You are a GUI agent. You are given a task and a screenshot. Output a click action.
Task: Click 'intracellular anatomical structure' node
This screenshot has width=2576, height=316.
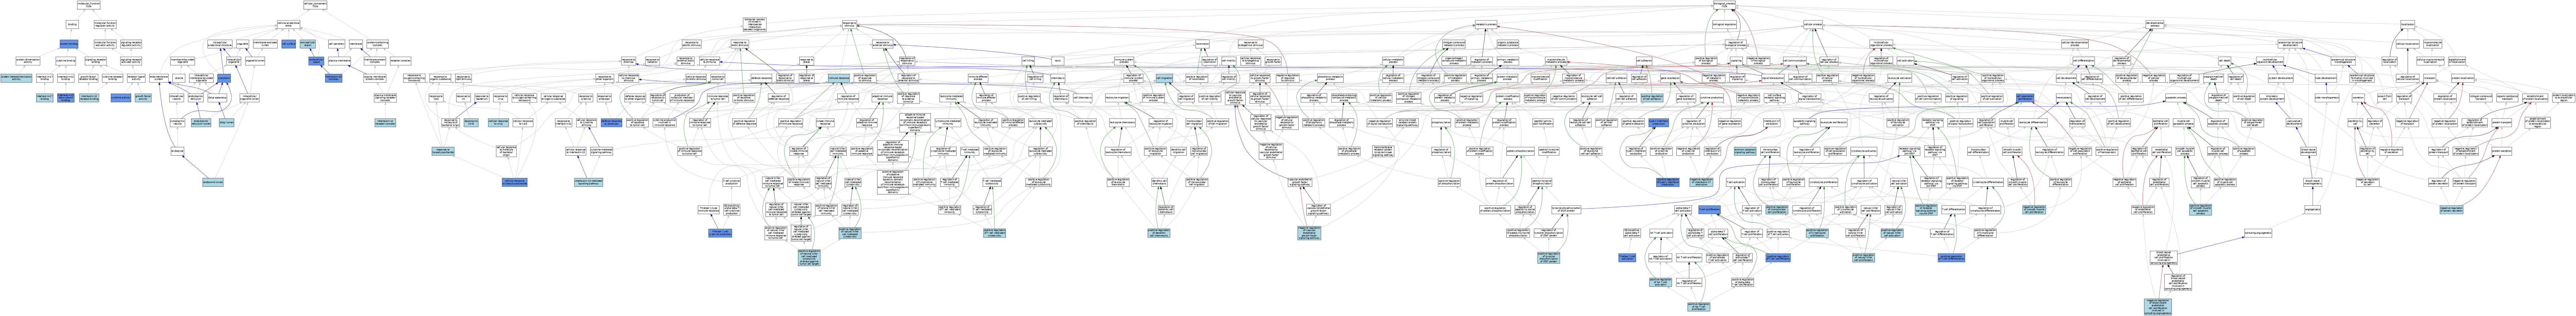[x=220, y=44]
